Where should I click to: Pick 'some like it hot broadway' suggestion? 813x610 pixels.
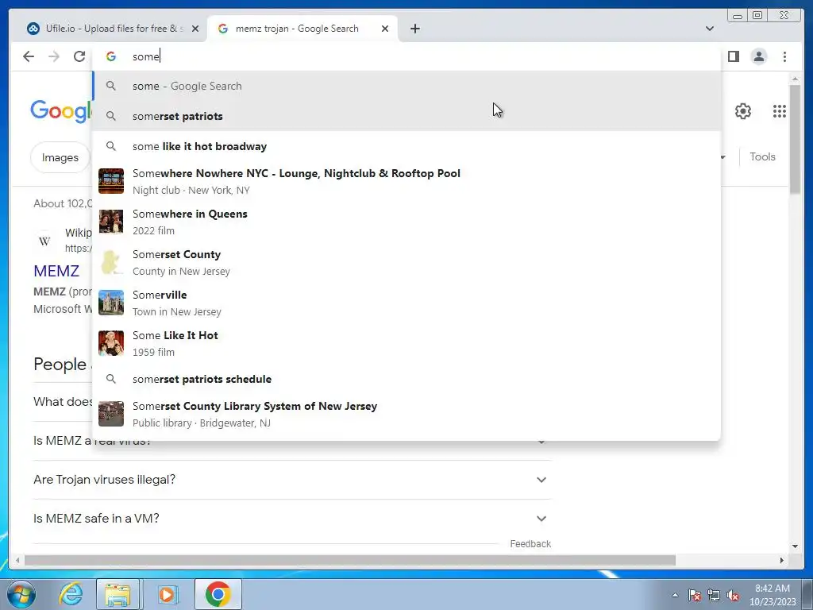(x=406, y=146)
